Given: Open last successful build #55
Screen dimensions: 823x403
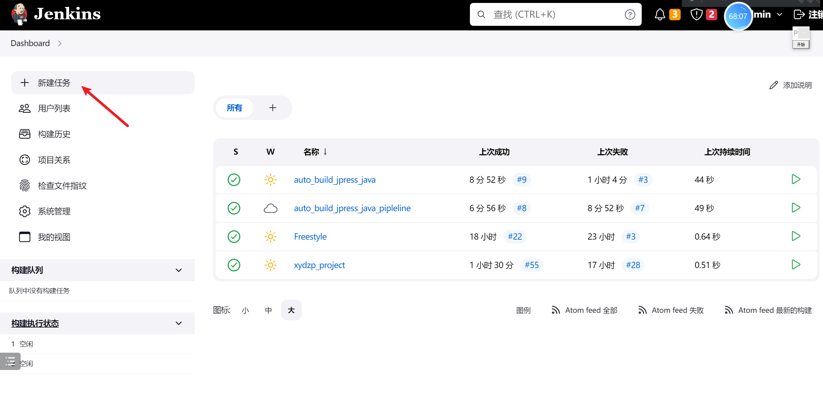Looking at the screenshot, I should pyautogui.click(x=532, y=265).
